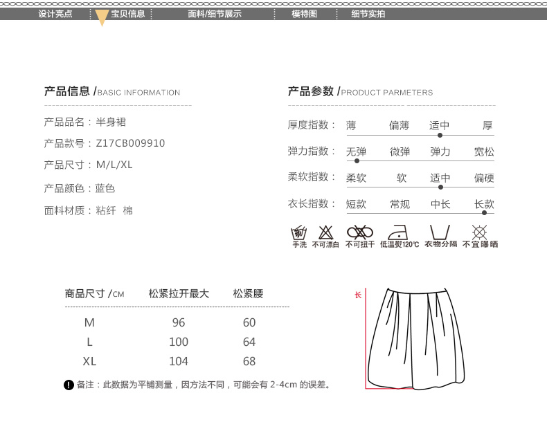547x431 pixels.
Task: Click the 厚度指数 label
Action: pos(311,125)
